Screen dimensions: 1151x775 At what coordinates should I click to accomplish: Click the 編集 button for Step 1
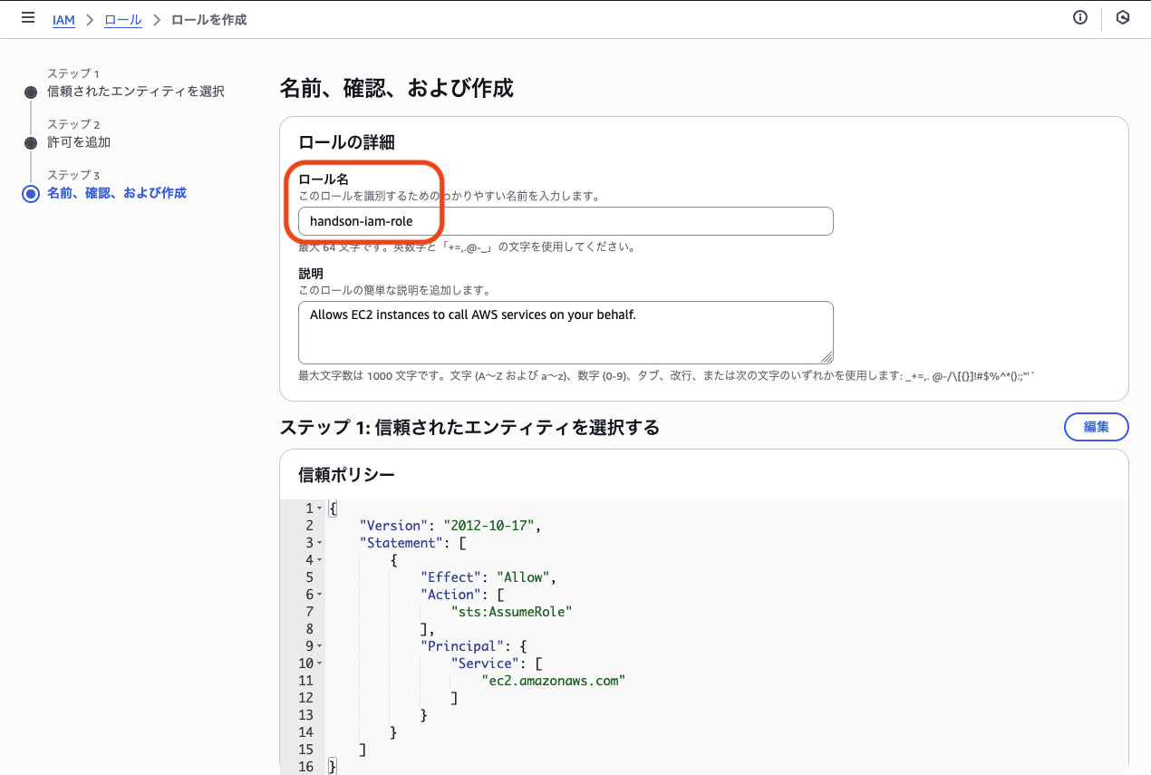[x=1096, y=427]
